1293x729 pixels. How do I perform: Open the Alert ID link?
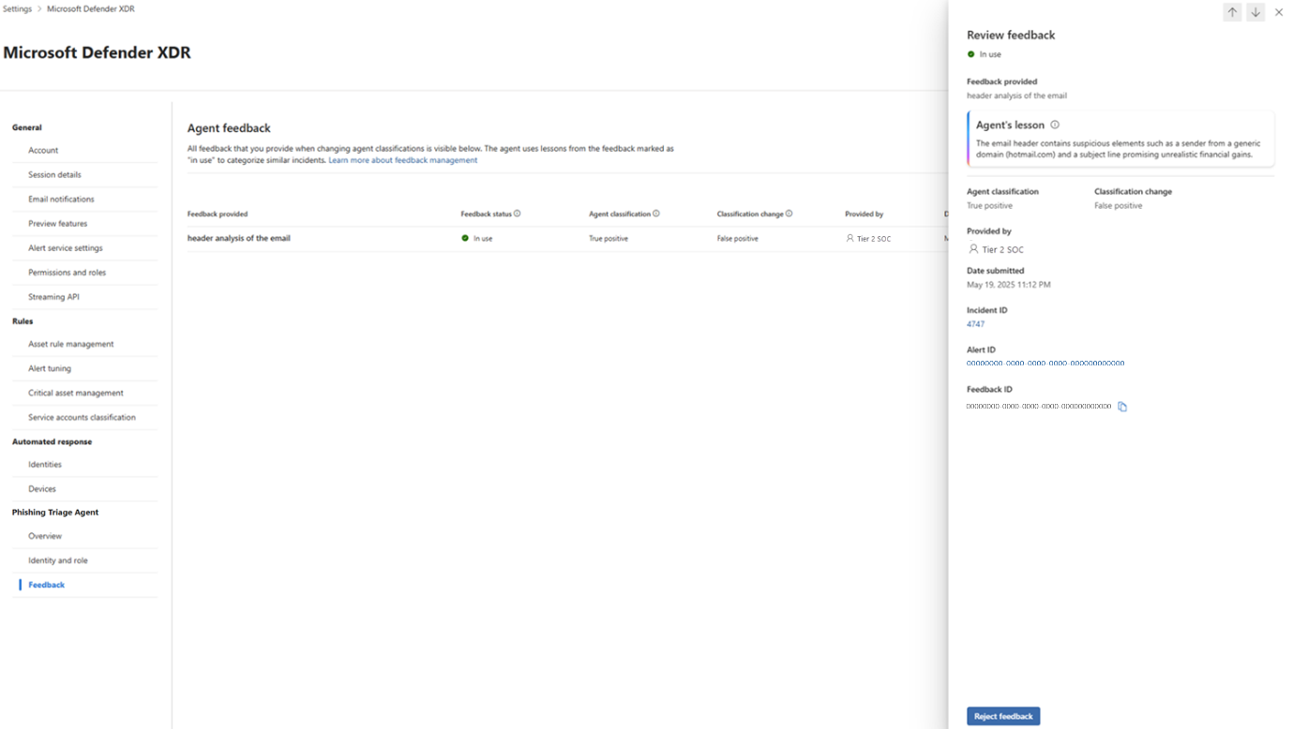point(1045,364)
